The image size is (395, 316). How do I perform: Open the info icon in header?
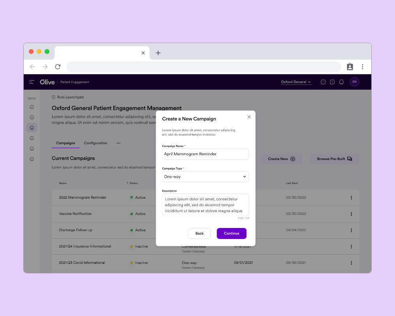coord(332,82)
